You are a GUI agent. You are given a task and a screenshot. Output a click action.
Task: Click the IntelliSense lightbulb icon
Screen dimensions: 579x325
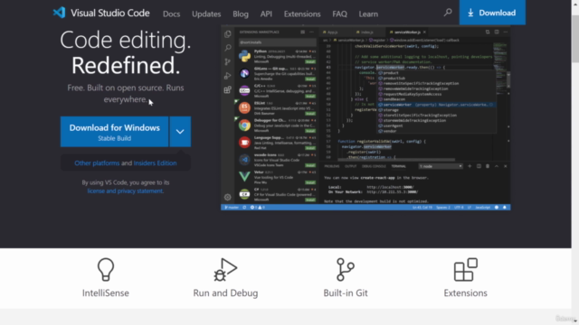click(106, 269)
